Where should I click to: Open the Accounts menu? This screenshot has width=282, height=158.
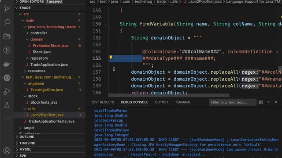7,151
